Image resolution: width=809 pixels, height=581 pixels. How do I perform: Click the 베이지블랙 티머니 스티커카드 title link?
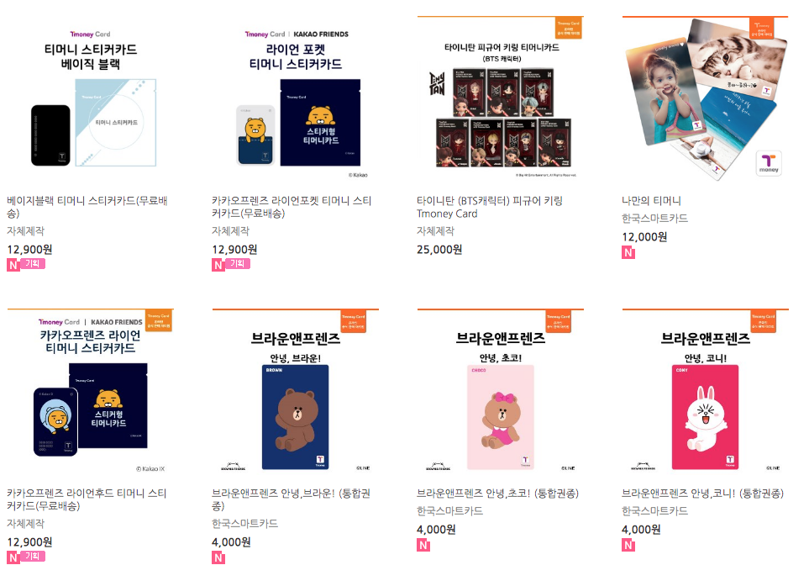pyautogui.click(x=87, y=207)
